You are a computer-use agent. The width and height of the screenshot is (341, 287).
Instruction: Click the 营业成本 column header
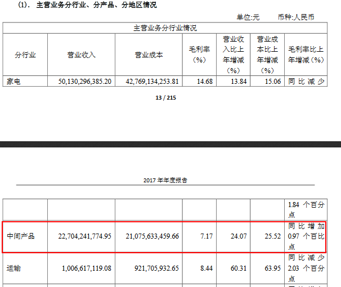[149, 55]
